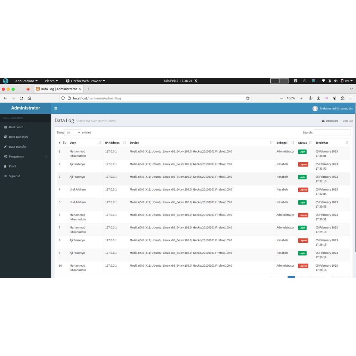Open the settings gear toolbar icon
This screenshot has width=356, height=356.
310,98
